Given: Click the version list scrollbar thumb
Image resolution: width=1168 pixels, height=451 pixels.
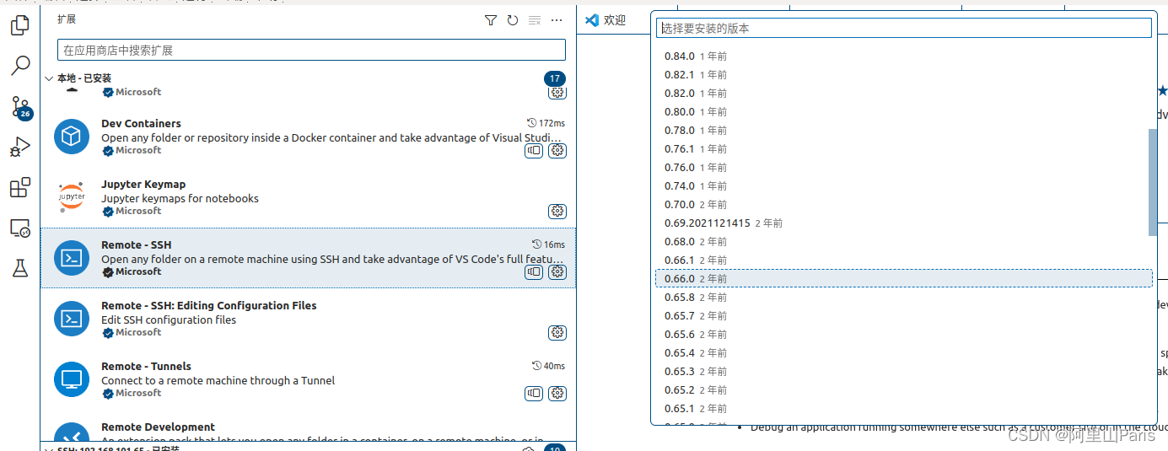Looking at the screenshot, I should (x=1153, y=182).
